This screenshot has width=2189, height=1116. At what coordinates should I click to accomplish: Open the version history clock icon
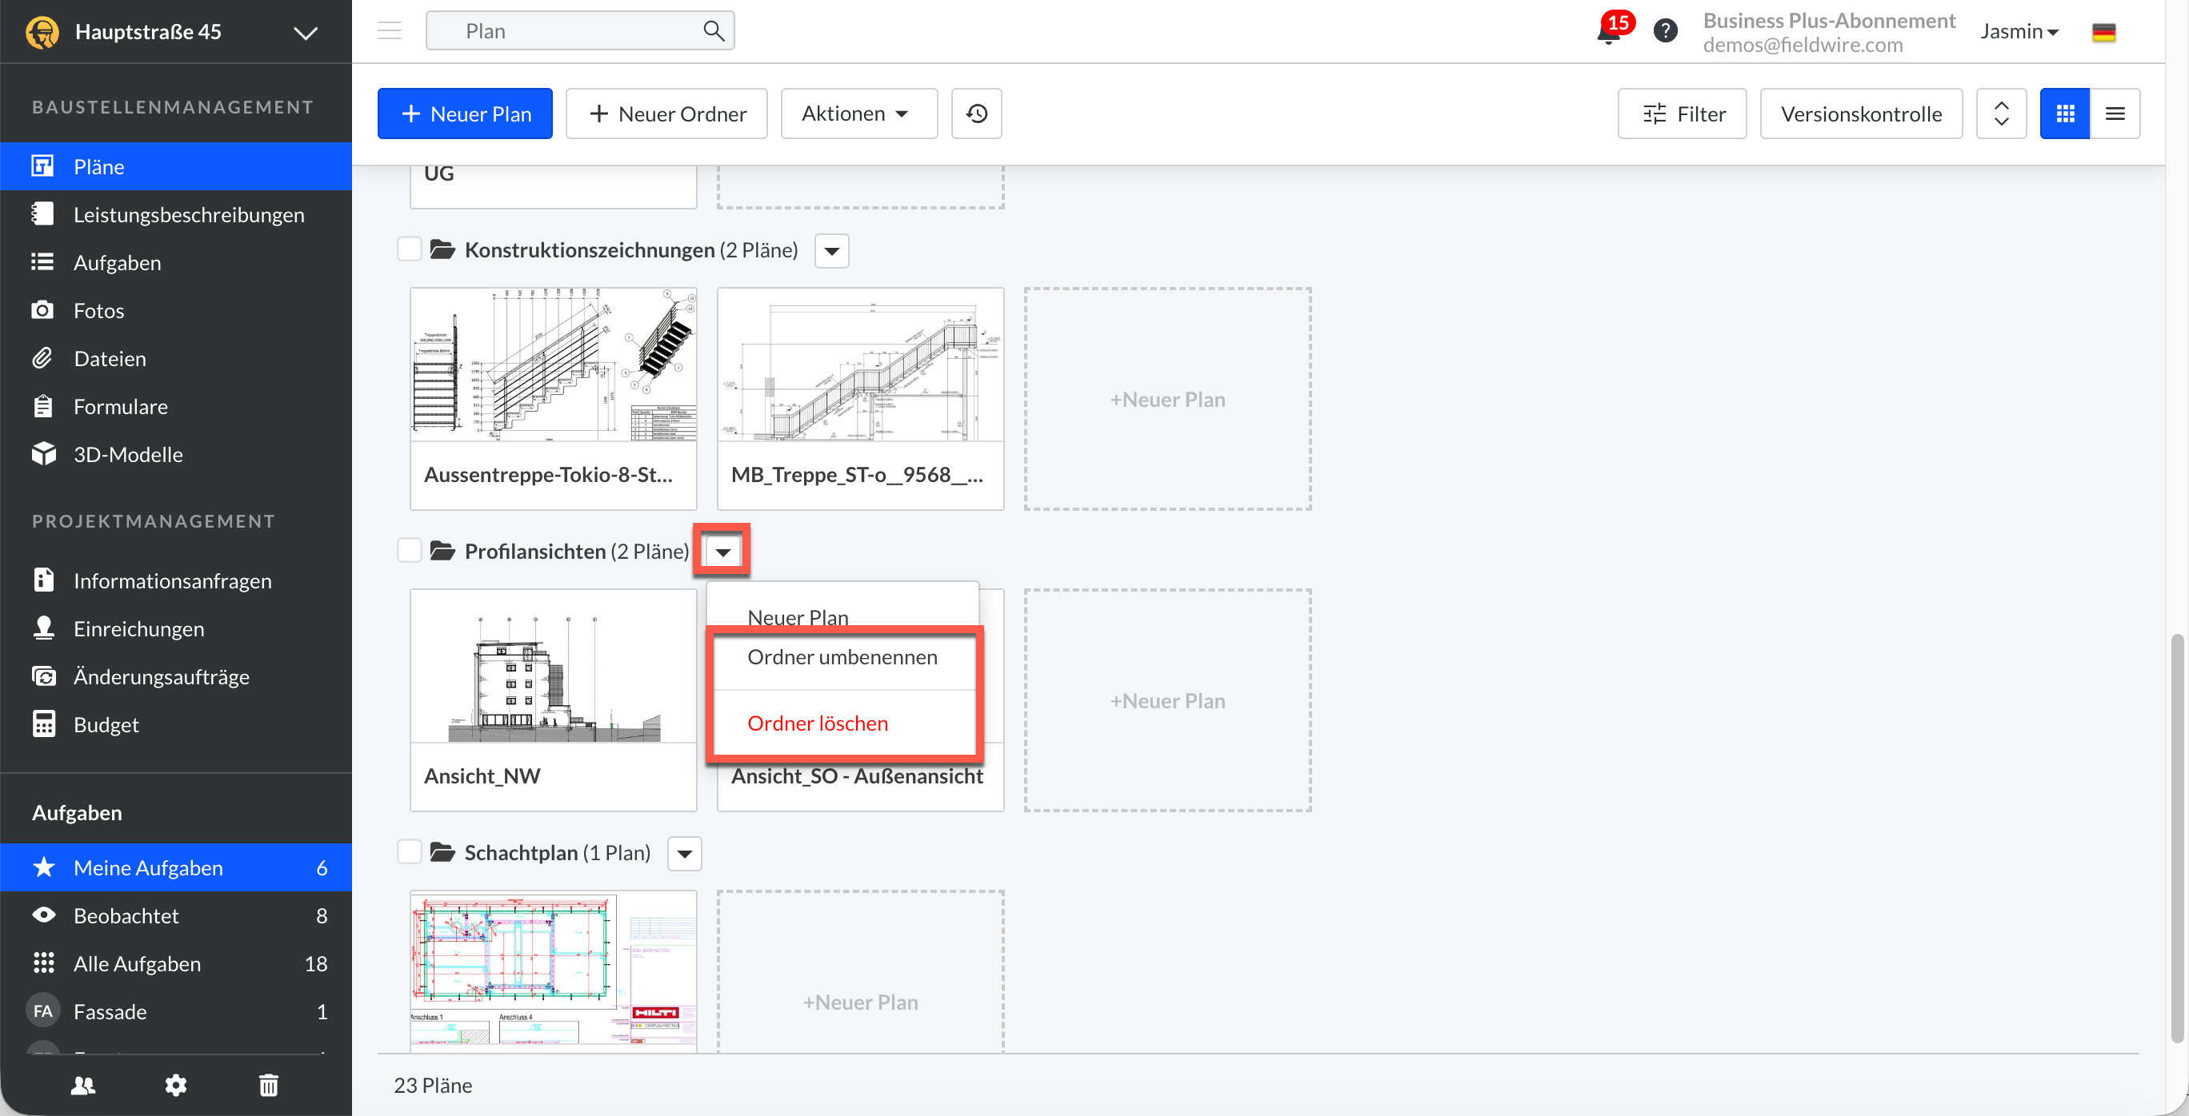click(976, 114)
